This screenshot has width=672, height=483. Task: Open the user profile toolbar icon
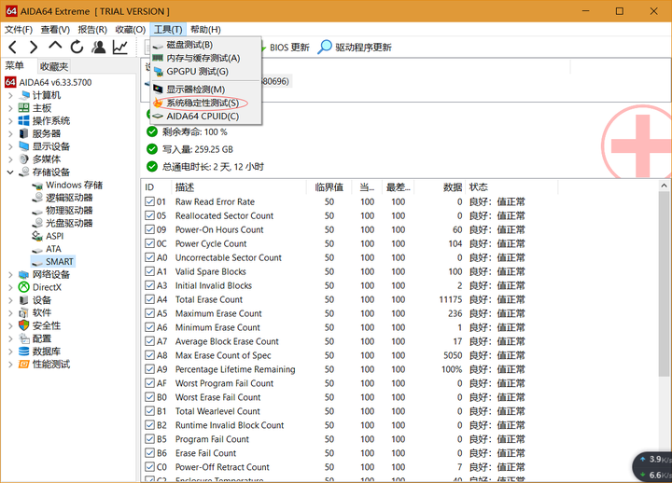pos(98,47)
